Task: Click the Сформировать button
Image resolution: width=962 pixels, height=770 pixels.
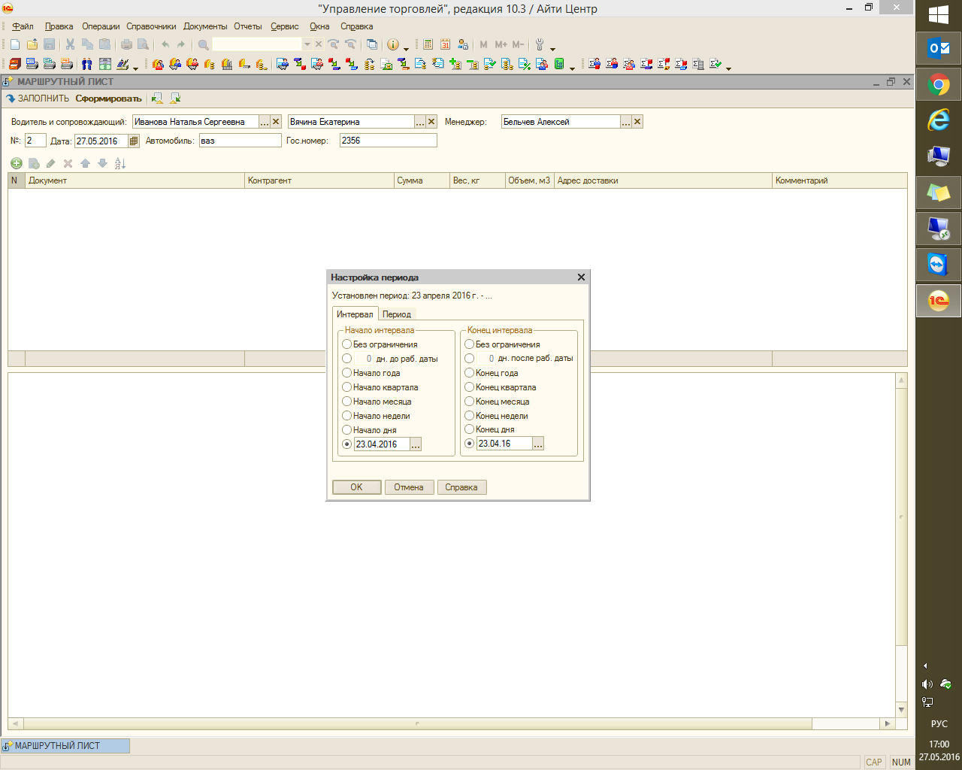Action: (108, 99)
